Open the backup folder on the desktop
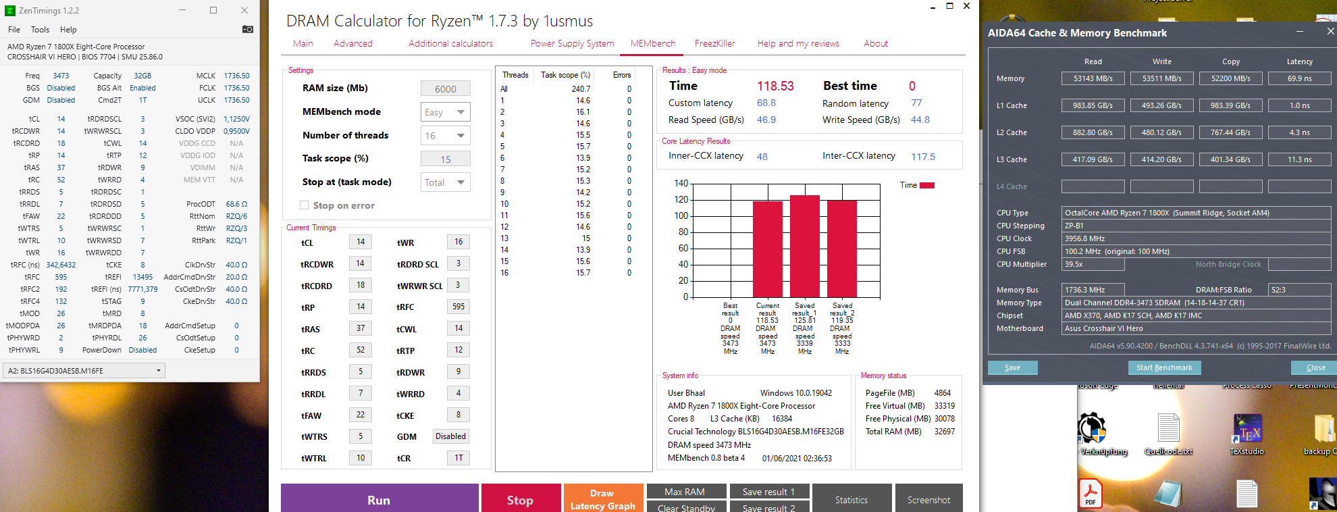The image size is (1337, 512). point(1324,428)
